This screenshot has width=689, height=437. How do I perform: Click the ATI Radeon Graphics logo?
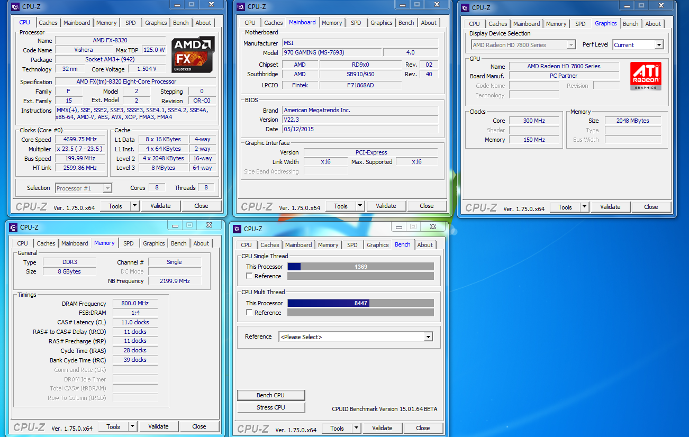[x=646, y=76]
